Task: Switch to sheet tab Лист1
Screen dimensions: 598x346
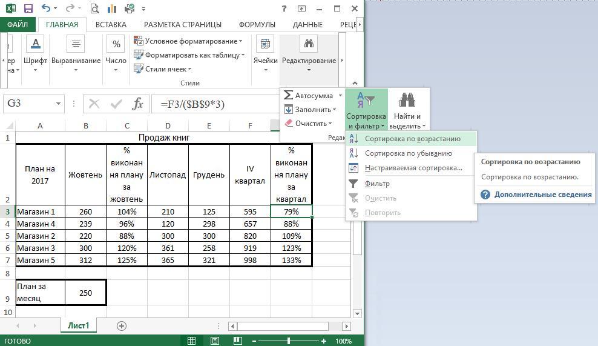Action: pyautogui.click(x=78, y=325)
